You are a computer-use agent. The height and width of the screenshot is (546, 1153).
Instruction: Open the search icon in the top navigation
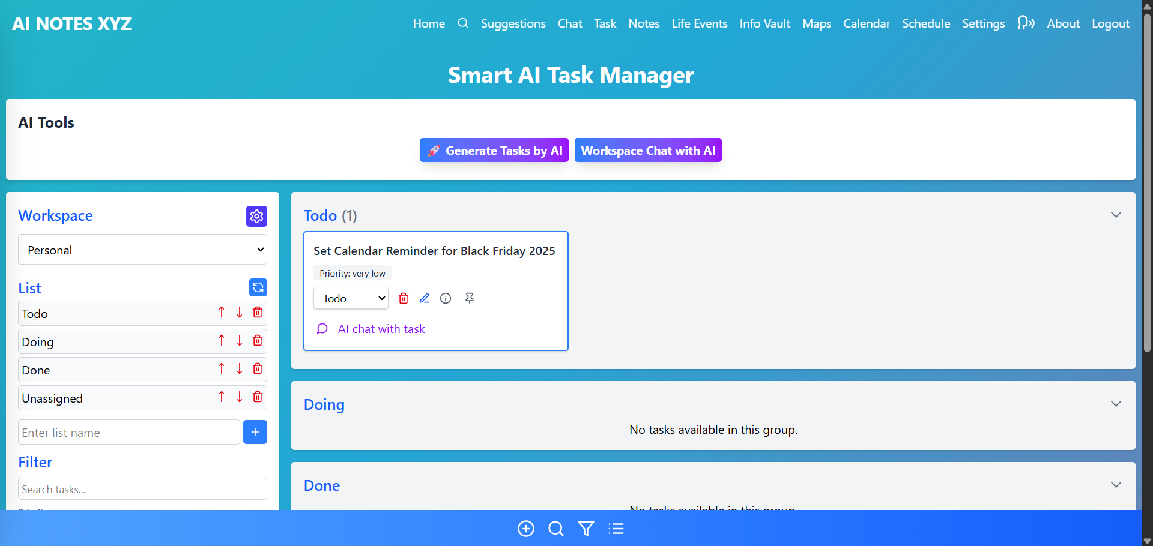[x=463, y=23]
